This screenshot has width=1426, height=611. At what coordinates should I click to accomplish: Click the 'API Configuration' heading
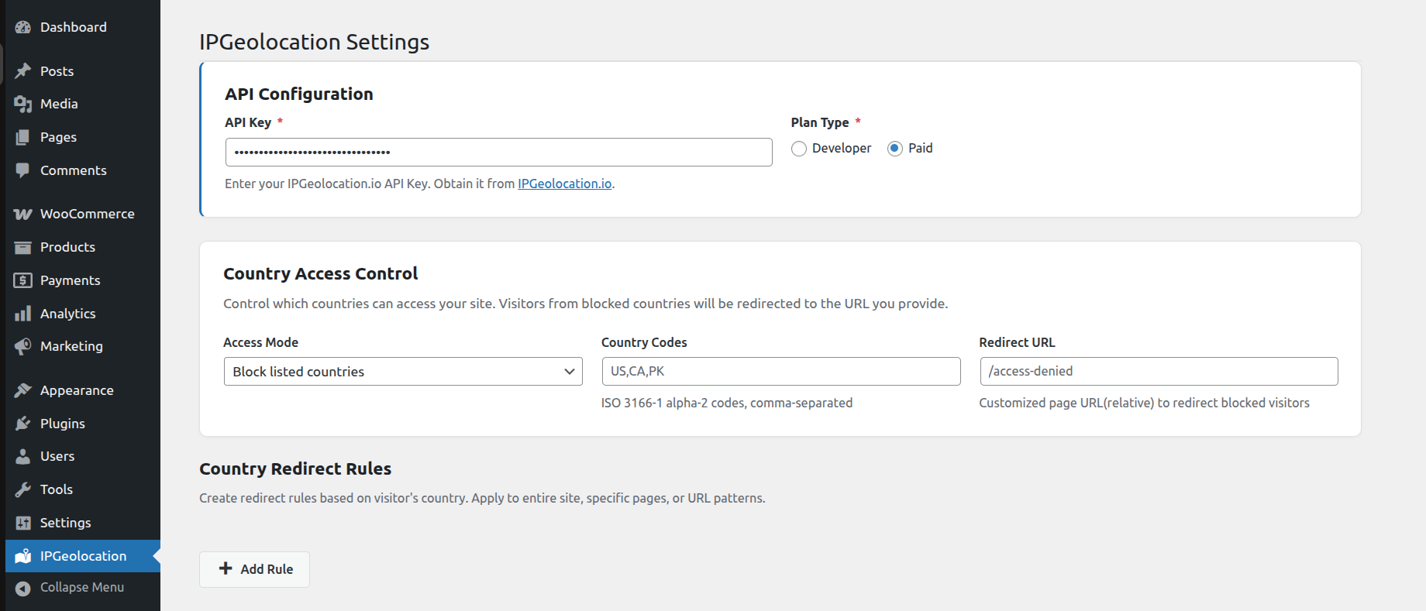tap(299, 94)
